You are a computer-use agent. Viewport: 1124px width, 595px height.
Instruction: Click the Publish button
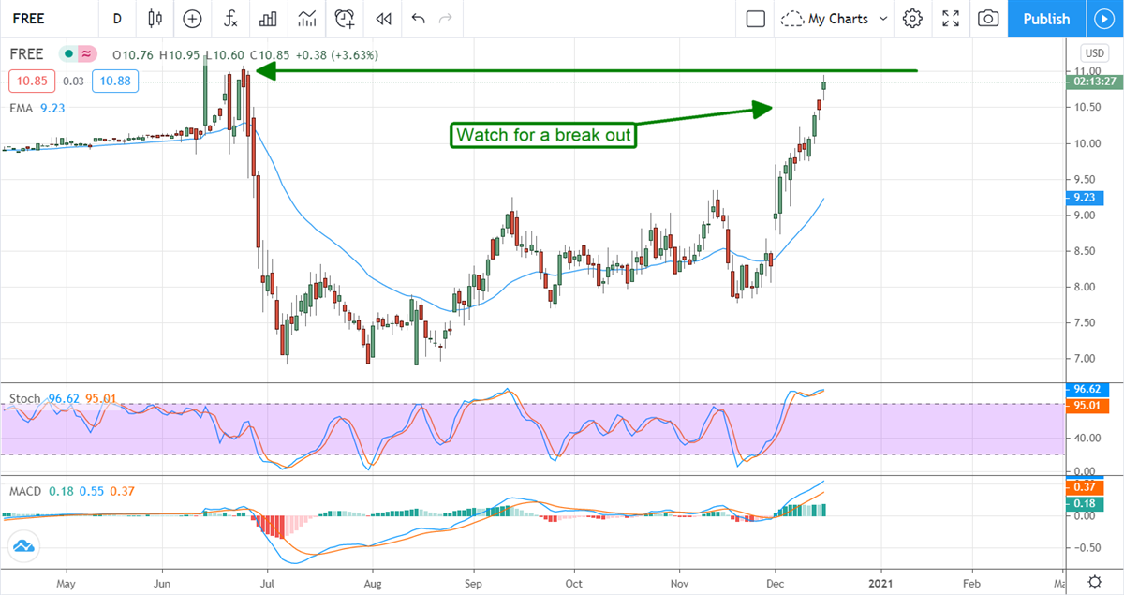[x=1046, y=19]
